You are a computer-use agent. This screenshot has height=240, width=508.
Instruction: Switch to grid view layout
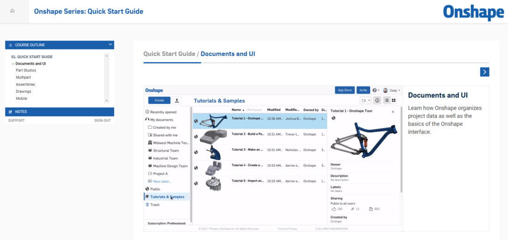pos(393,100)
